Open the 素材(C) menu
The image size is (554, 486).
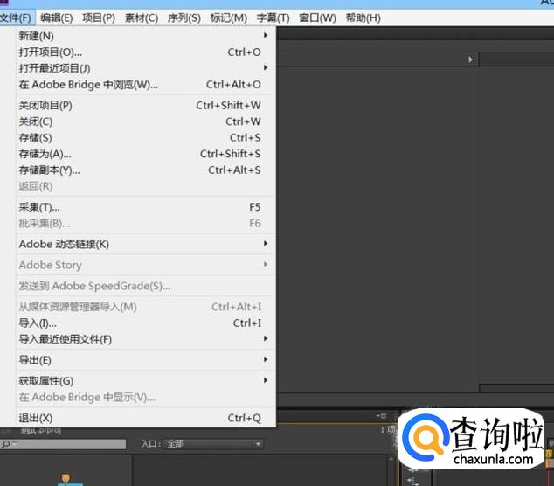click(x=142, y=18)
